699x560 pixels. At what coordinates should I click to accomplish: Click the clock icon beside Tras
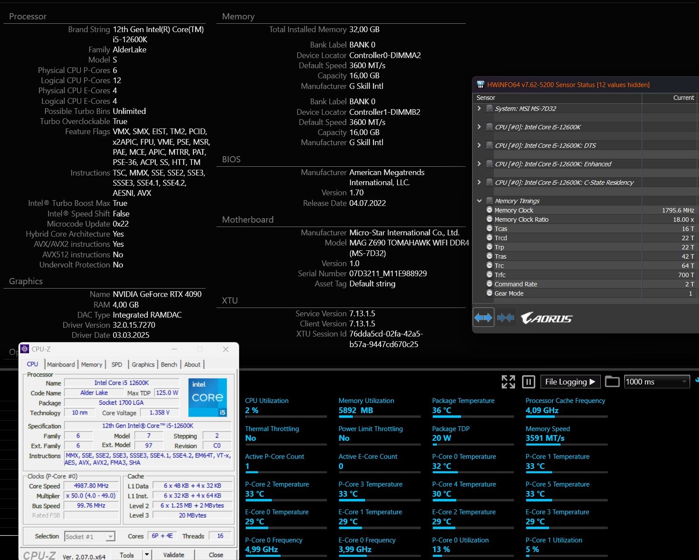point(489,256)
